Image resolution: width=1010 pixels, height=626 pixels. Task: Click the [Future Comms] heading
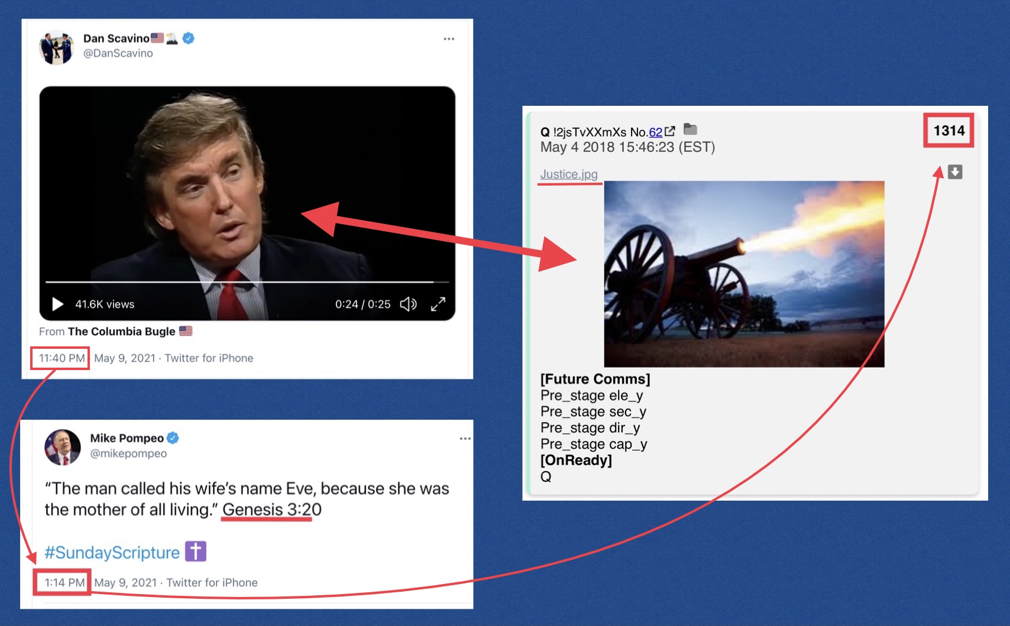point(595,379)
